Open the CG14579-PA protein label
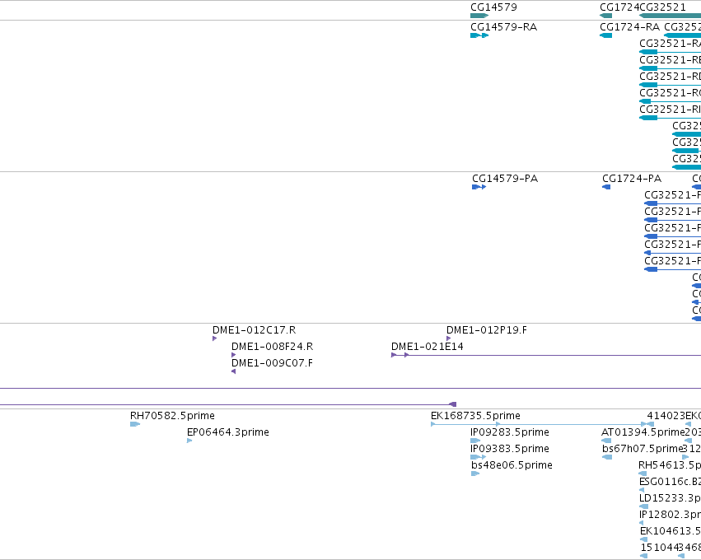 505,179
